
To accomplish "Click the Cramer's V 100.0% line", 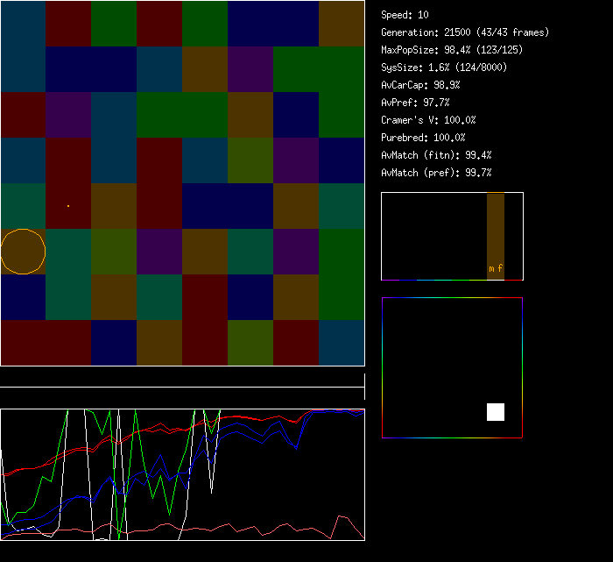I will pyautogui.click(x=429, y=120).
